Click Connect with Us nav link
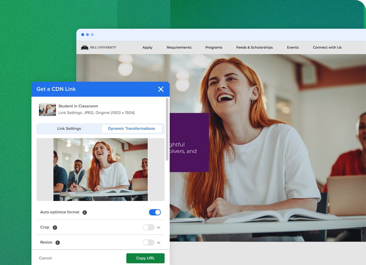This screenshot has width=366, height=265. [x=327, y=47]
